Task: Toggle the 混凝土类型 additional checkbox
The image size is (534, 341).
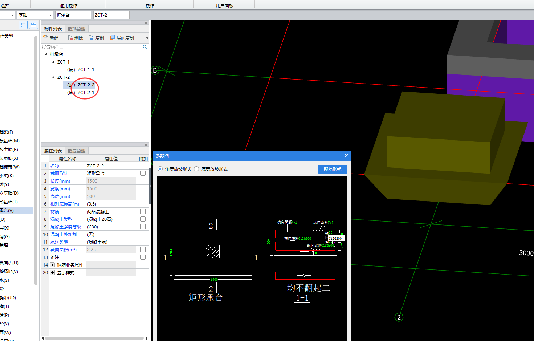Action: (x=143, y=219)
